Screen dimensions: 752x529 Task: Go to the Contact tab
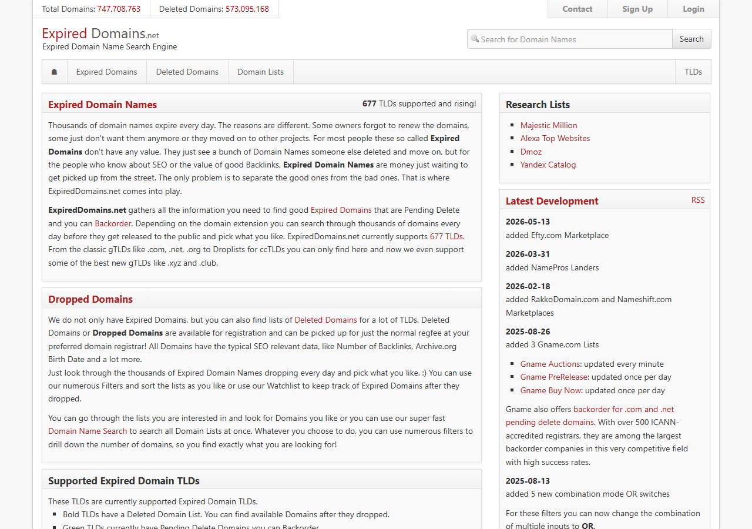tap(578, 9)
